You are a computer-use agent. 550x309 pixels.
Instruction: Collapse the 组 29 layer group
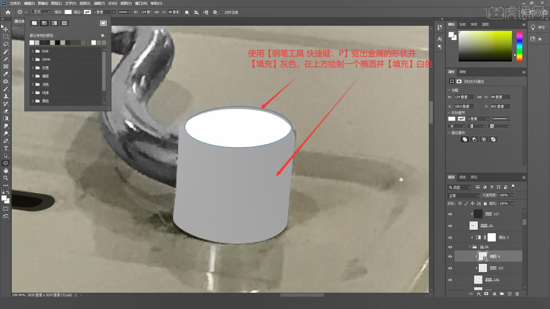coord(470,247)
